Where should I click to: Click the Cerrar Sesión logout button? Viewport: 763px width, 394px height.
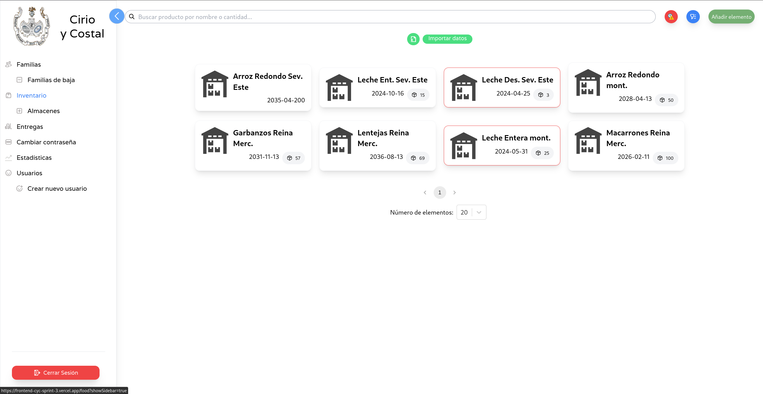tap(56, 373)
